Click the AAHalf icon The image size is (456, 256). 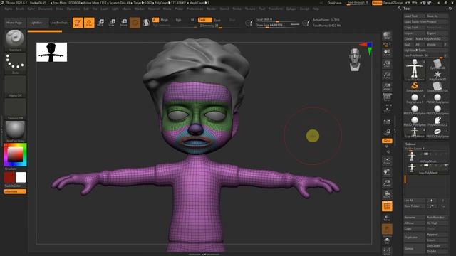point(387,87)
